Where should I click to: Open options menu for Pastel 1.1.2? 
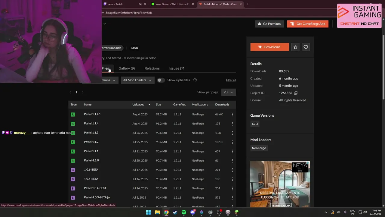pos(232,142)
